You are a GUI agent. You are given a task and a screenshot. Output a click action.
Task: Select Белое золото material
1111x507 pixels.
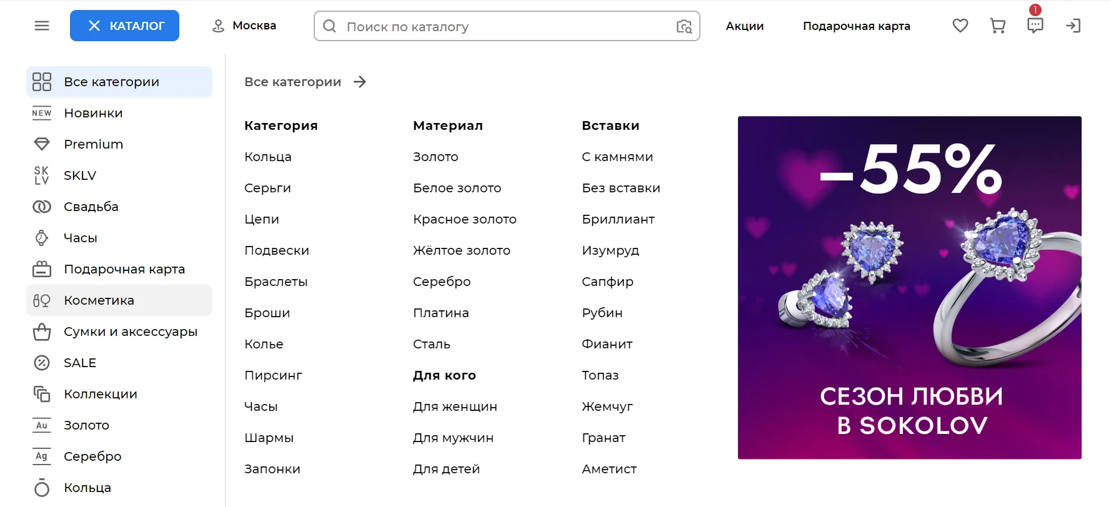pyautogui.click(x=457, y=187)
